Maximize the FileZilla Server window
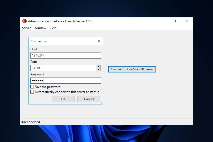This screenshot has width=213, height=142. coord(174,21)
